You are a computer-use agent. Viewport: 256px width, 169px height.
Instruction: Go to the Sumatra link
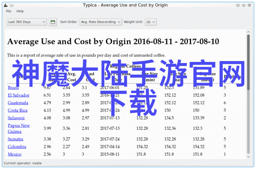point(15,139)
